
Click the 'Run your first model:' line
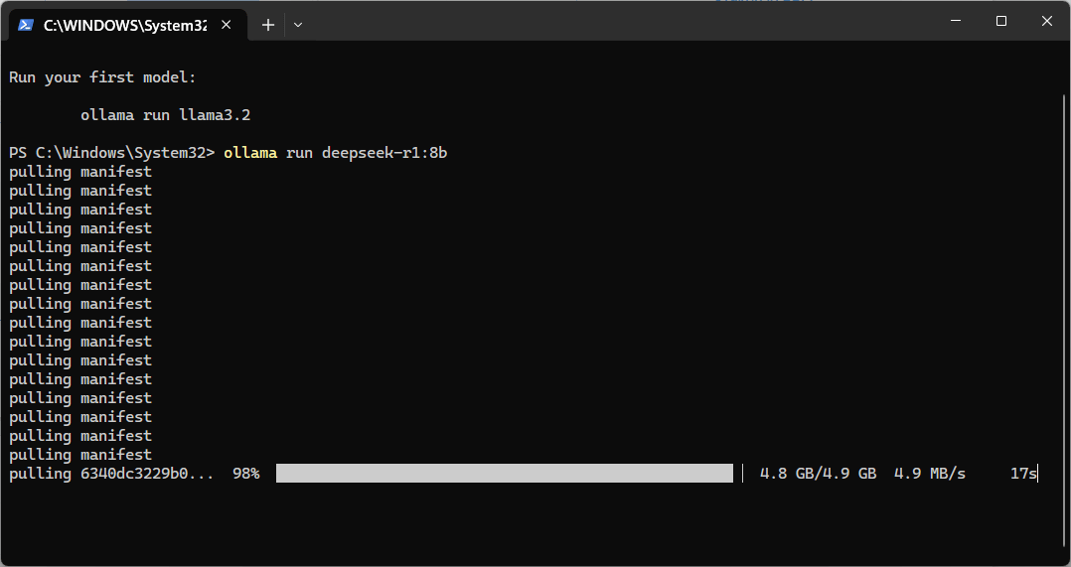tap(102, 77)
